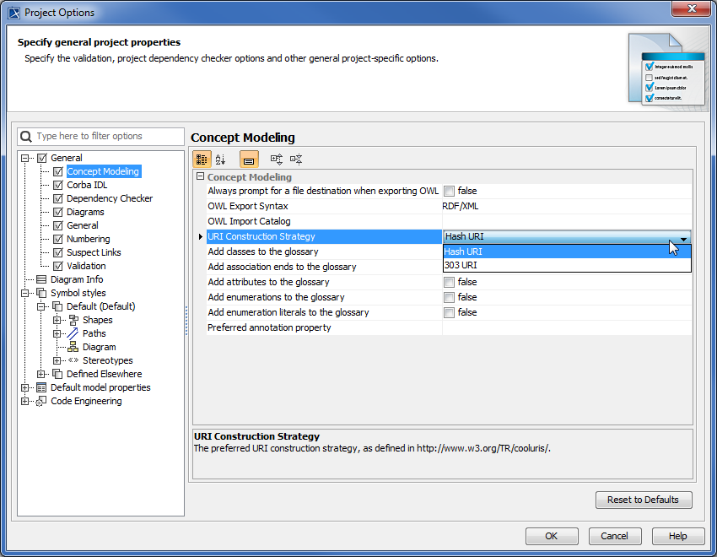Select the General sub-item in tree
This screenshot has height=557, width=717.
click(83, 225)
